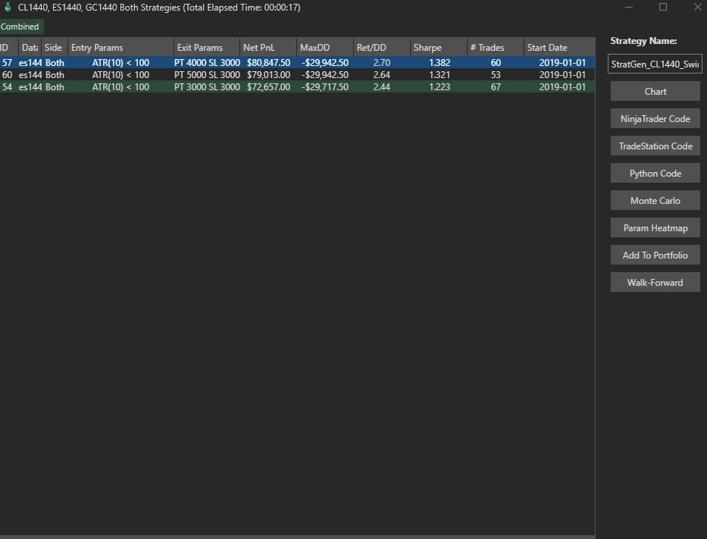The height and width of the screenshot is (539, 707).
Task: Select strategy row with ID 60
Action: coord(297,75)
